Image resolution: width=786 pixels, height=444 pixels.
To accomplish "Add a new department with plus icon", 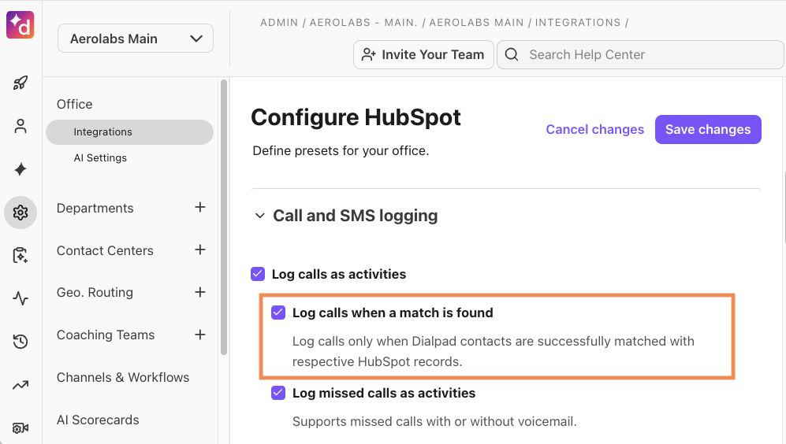I will pos(200,207).
